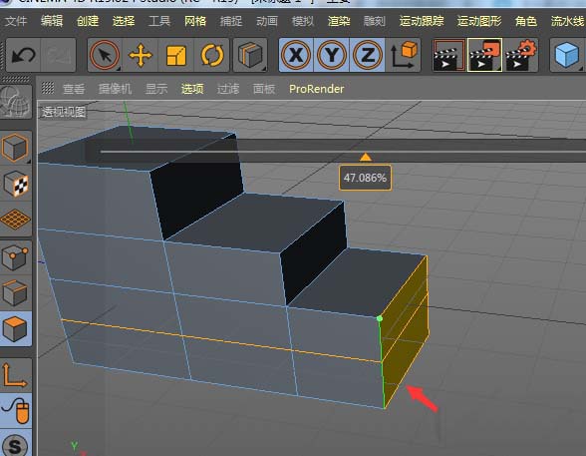Switch to Polygons mode
Screen dimensions: 586x456
click(16, 329)
